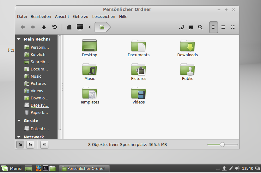Click the icon zoom slider handle
261x173 pixels.
[222, 145]
